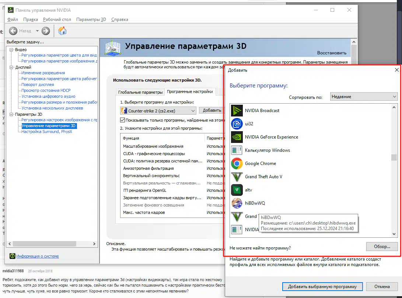
Task: Click the Функция column header
Action: (x=162, y=138)
